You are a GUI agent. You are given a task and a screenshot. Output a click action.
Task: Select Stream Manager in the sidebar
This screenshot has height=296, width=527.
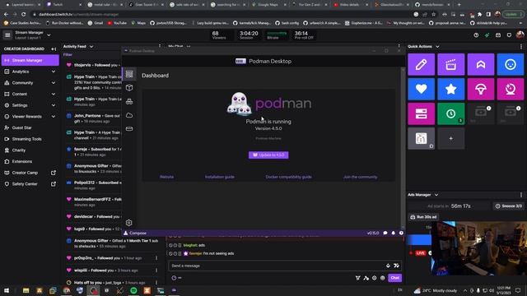[x=30, y=60]
